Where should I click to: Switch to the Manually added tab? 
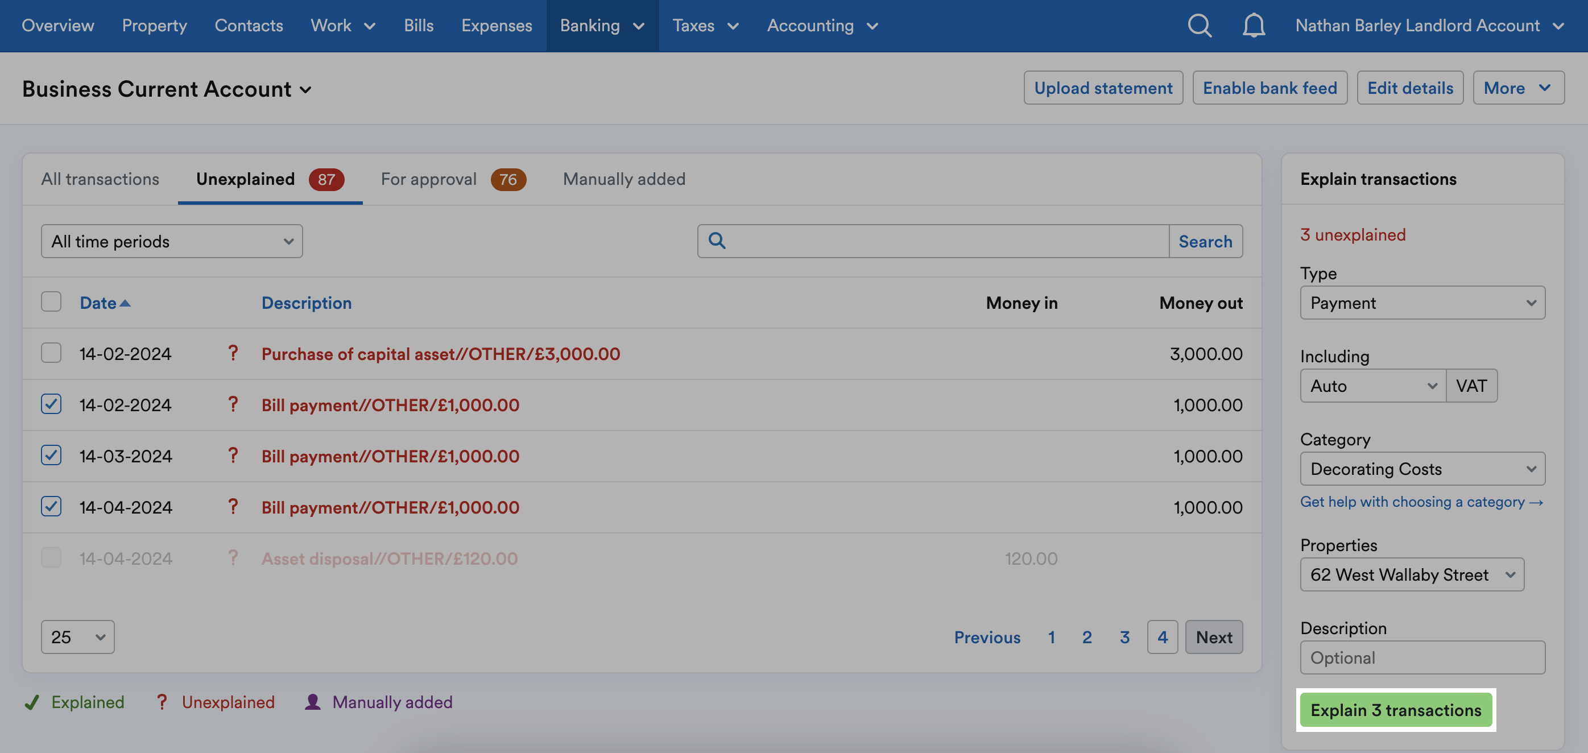(624, 179)
